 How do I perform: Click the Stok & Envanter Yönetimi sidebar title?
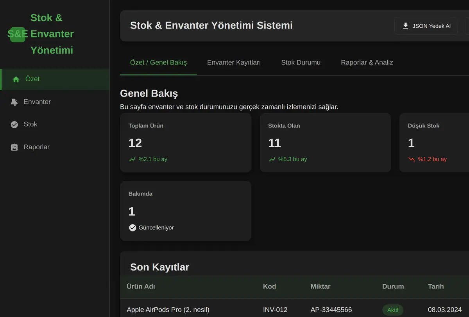[x=52, y=34]
